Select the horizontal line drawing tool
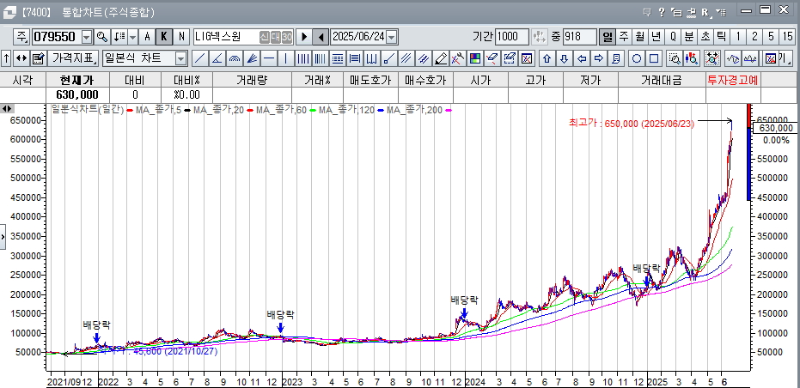Screen dimensions: 800x388 (269, 58)
